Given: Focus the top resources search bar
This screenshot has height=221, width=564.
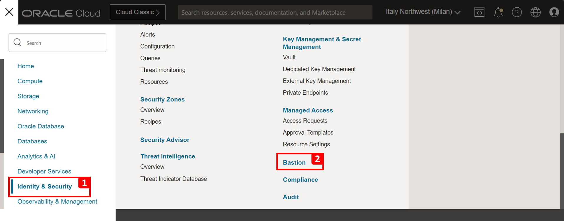Looking at the screenshot, I should [x=275, y=12].
